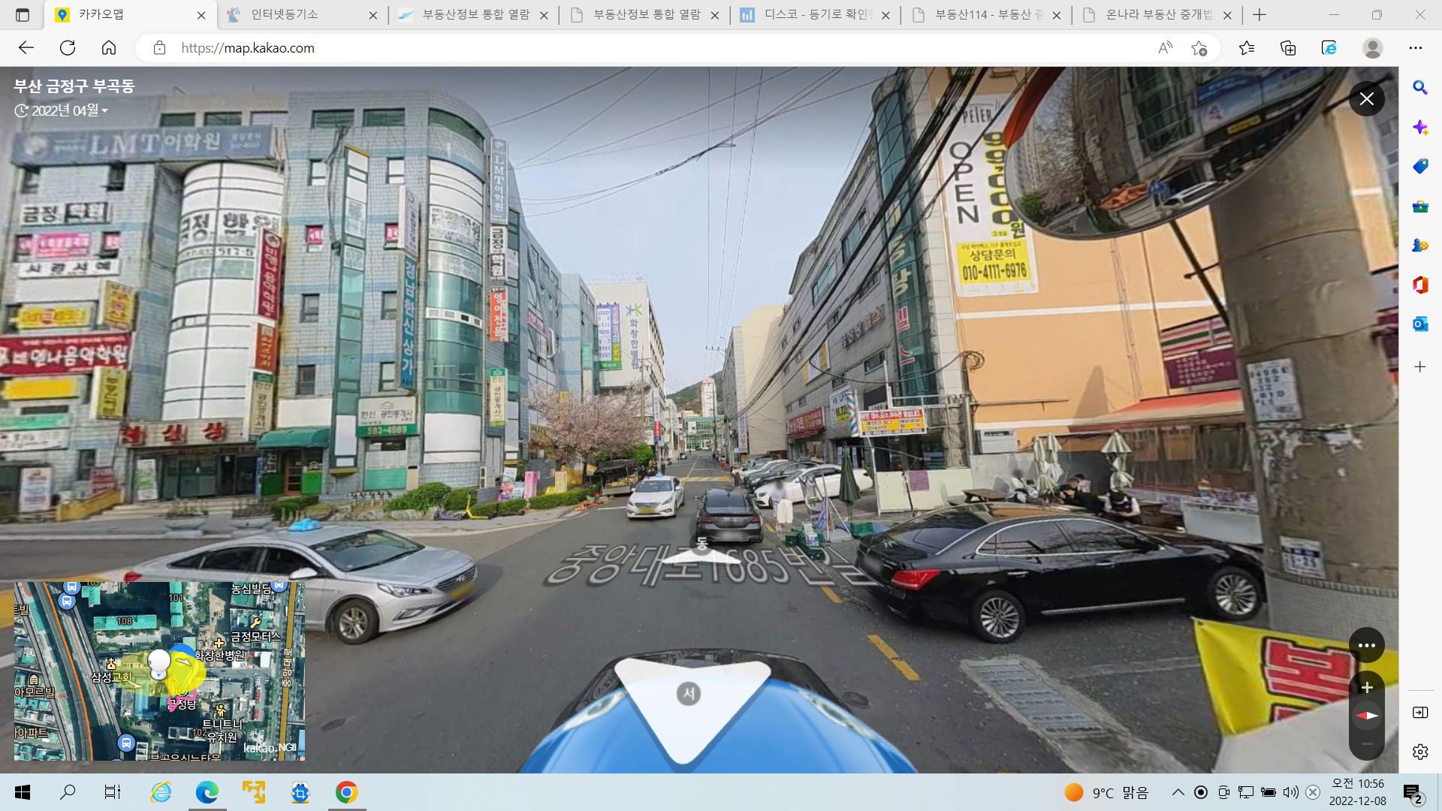The width and height of the screenshot is (1442, 811).
Task: Open the Discover sparkle icon in sidebar
Action: [1419, 127]
